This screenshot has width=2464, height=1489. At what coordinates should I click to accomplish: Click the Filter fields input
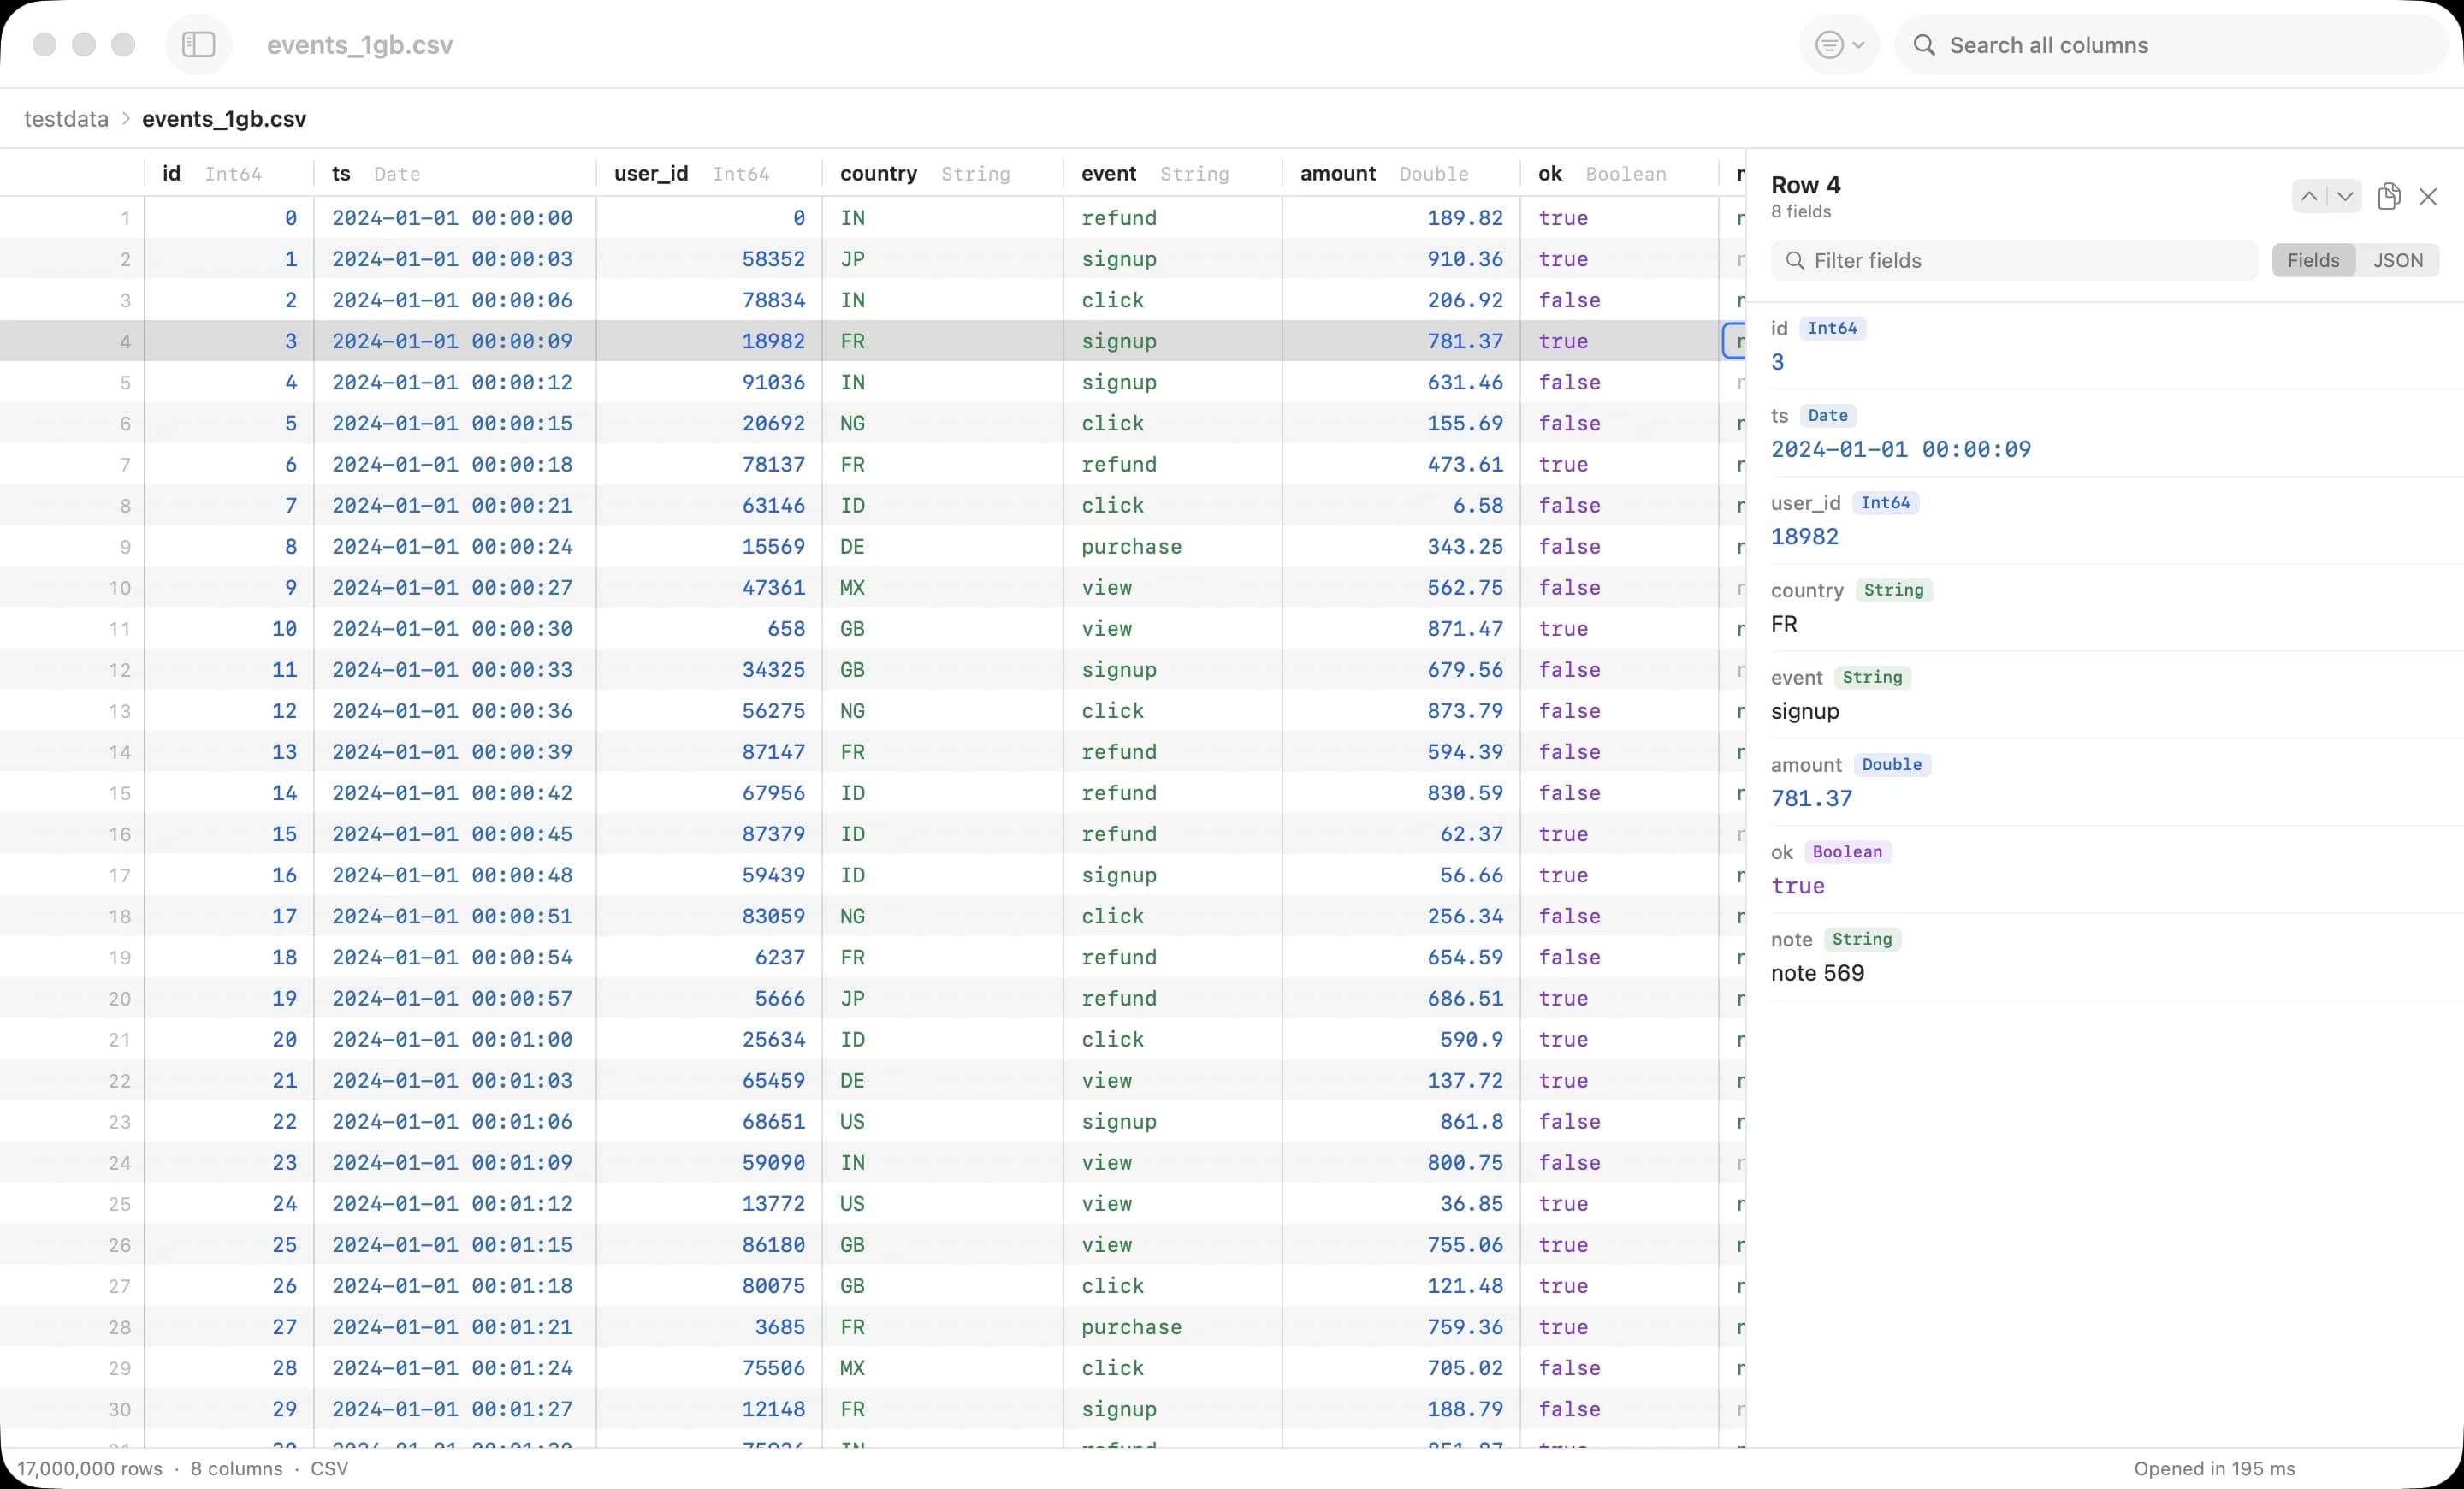point(2014,261)
